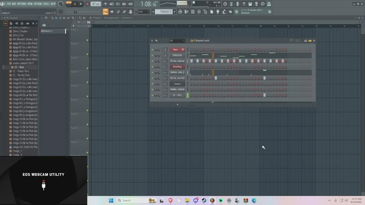Toggle wait for input before recording

(112, 4)
